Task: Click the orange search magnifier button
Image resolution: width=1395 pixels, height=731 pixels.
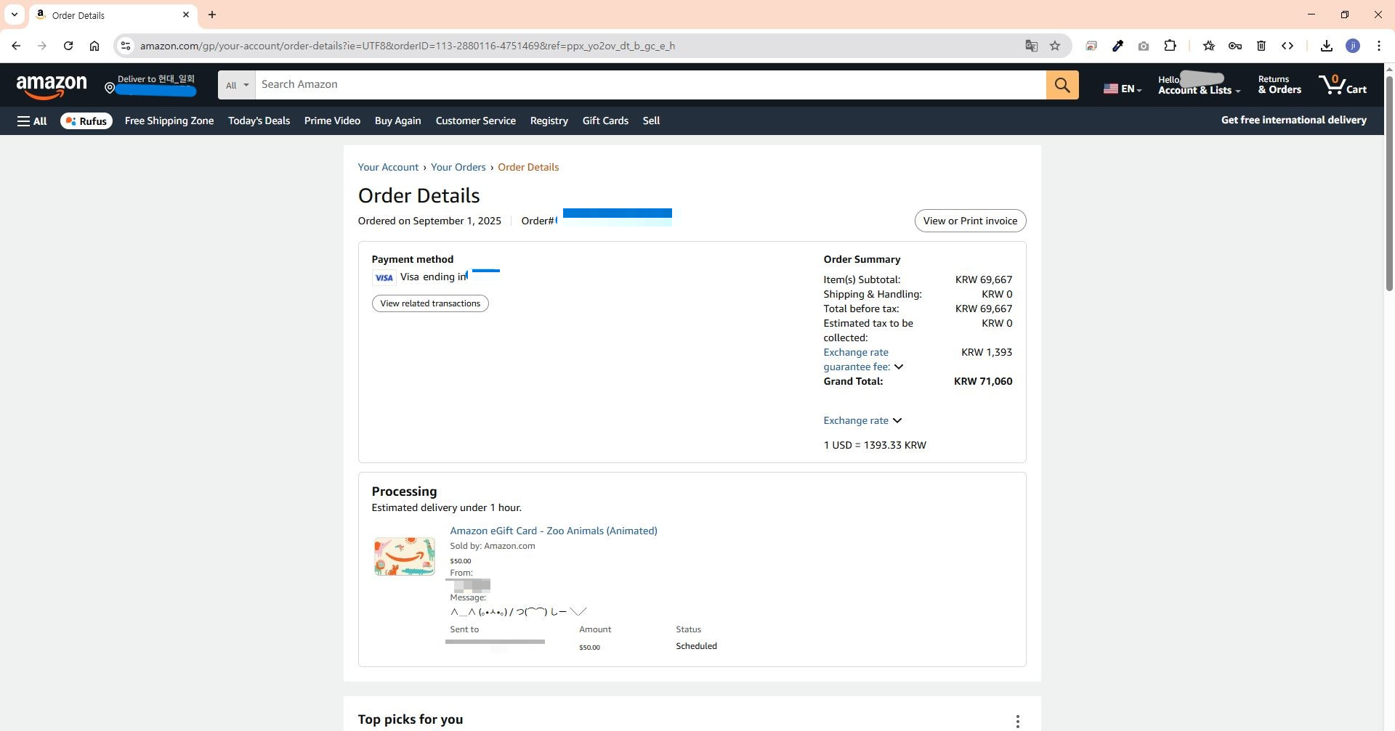Action: coord(1062,85)
